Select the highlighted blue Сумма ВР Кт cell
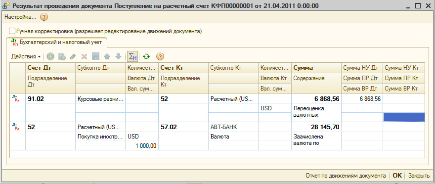435x184 pixels. (404, 117)
